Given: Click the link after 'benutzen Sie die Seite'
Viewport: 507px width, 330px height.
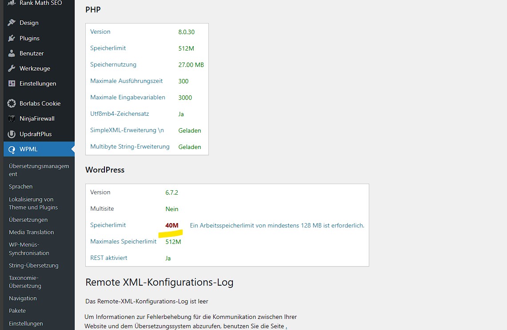Looking at the screenshot, I should coord(286,327).
